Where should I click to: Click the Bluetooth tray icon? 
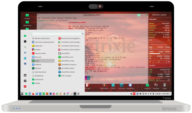click(x=137, y=94)
